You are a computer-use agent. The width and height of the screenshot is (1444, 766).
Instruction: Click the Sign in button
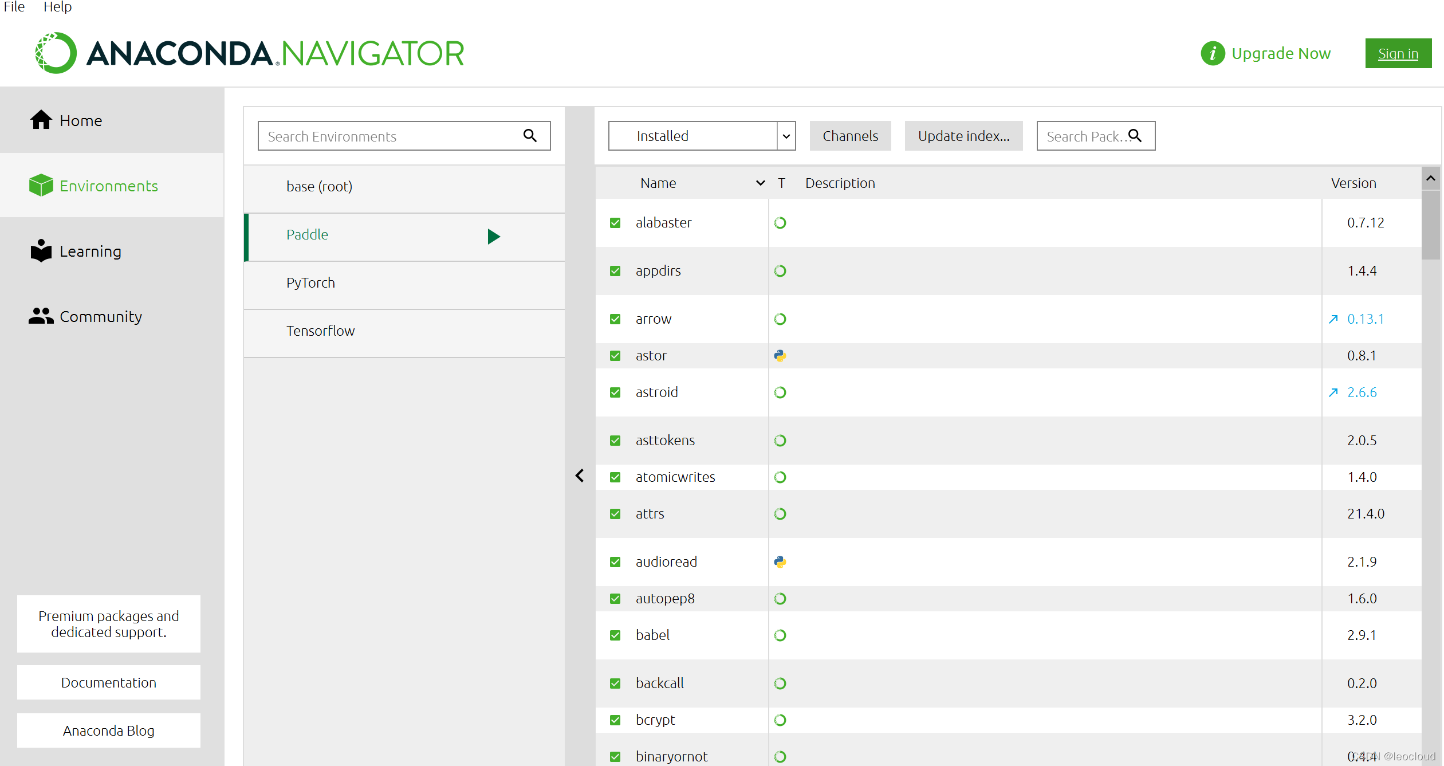pyautogui.click(x=1398, y=53)
